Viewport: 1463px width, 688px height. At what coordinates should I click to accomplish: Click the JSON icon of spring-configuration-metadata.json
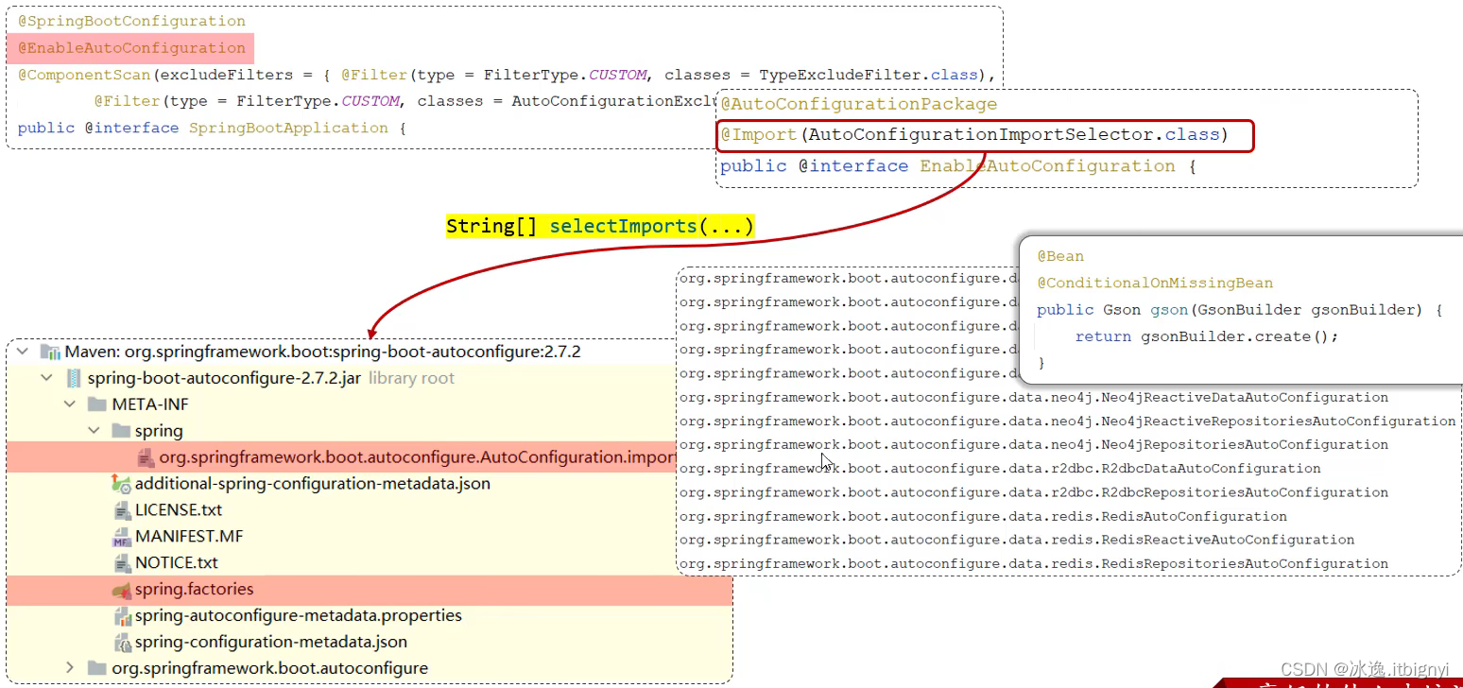tap(122, 643)
